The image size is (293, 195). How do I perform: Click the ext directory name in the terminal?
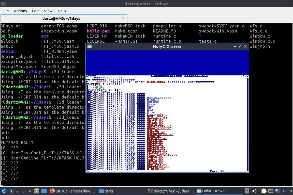pyautogui.click(x=45, y=36)
